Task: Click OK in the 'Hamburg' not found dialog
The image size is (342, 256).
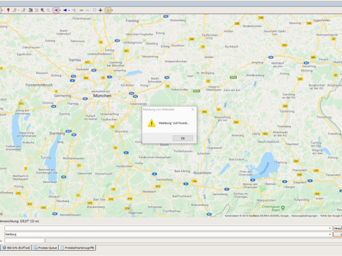Action: (183, 138)
